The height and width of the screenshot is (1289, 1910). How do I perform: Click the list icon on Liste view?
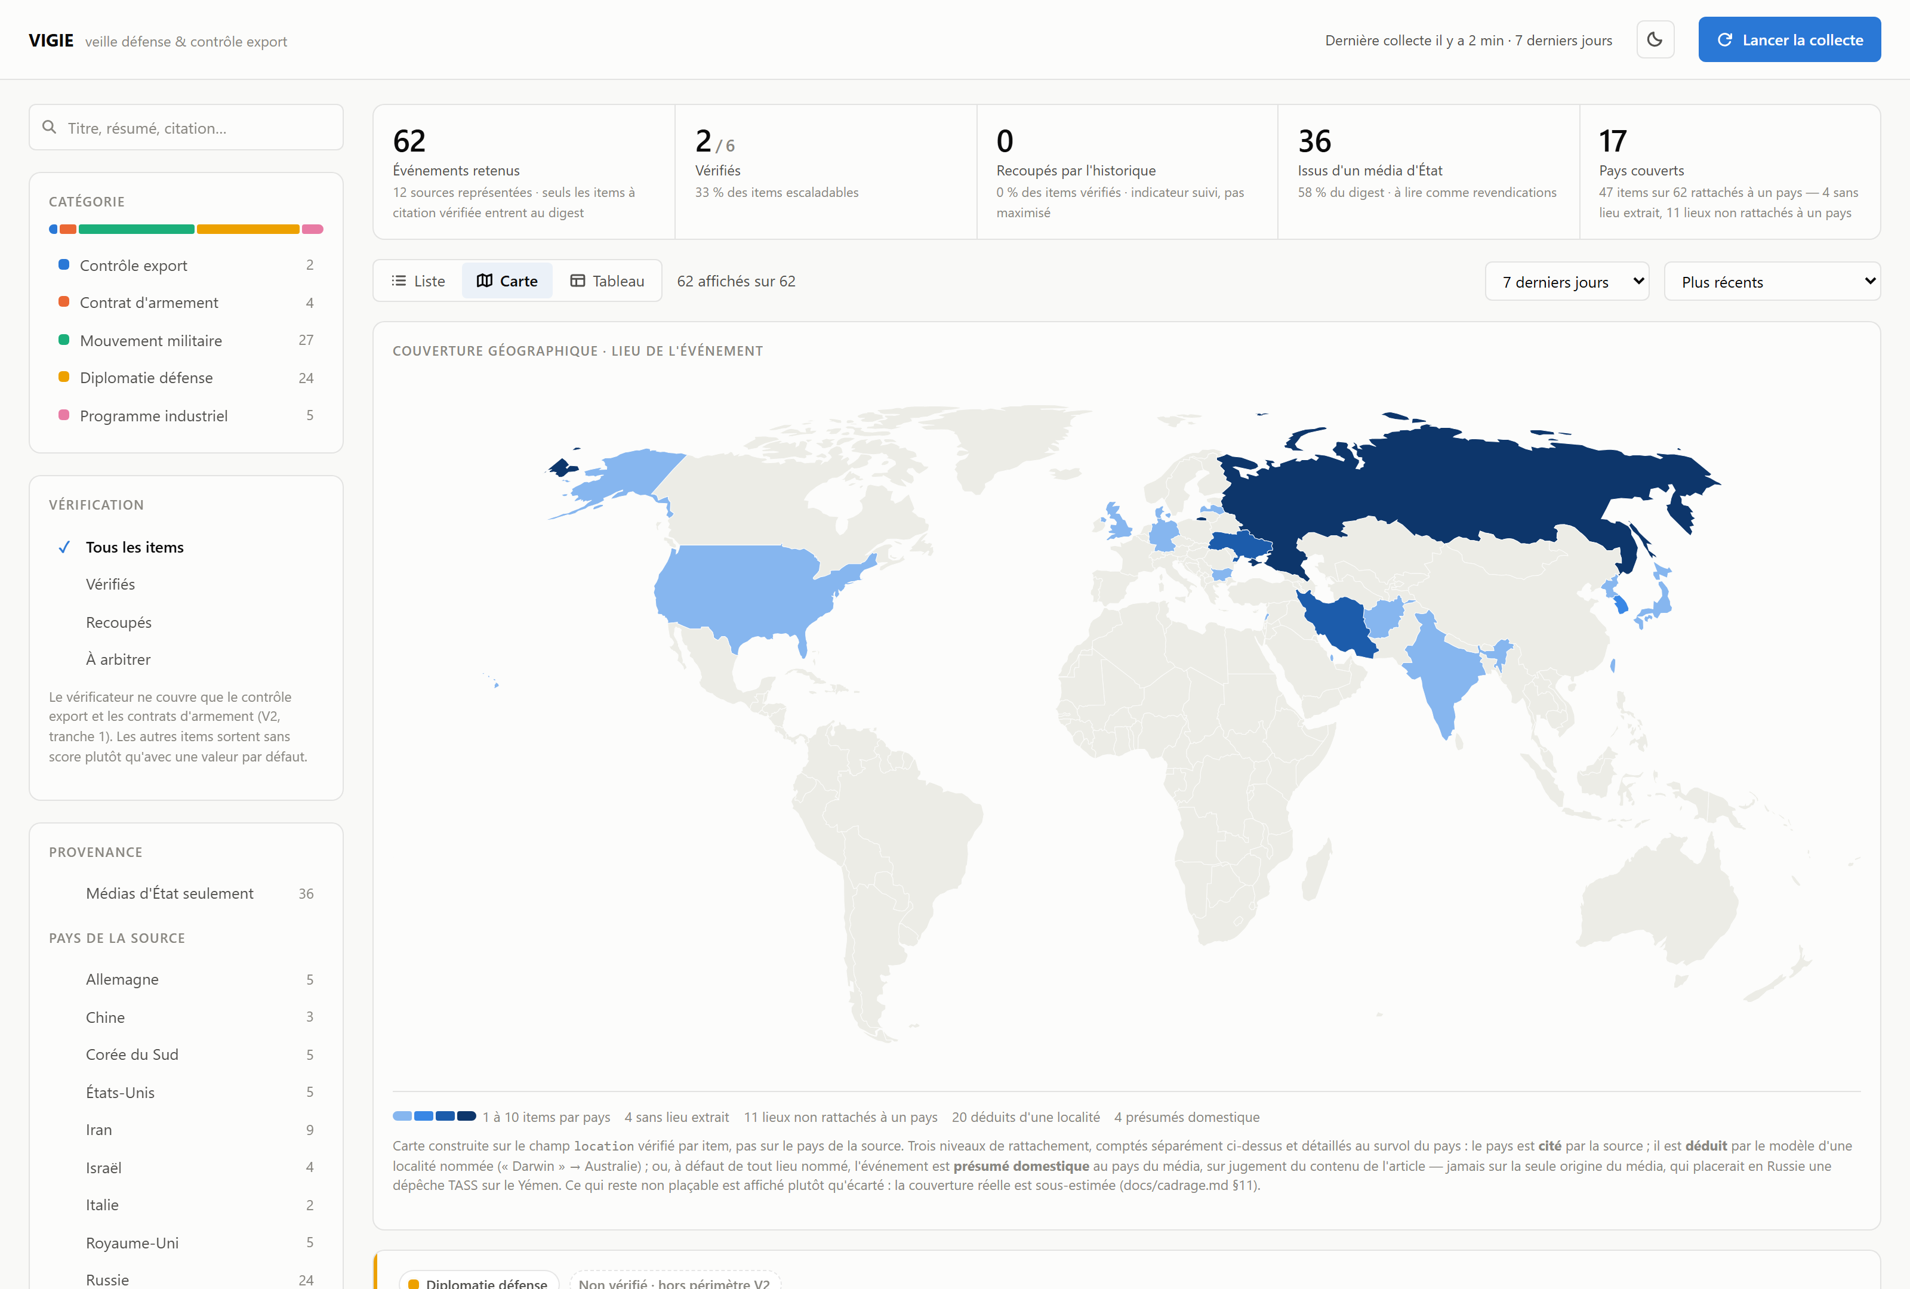point(399,281)
